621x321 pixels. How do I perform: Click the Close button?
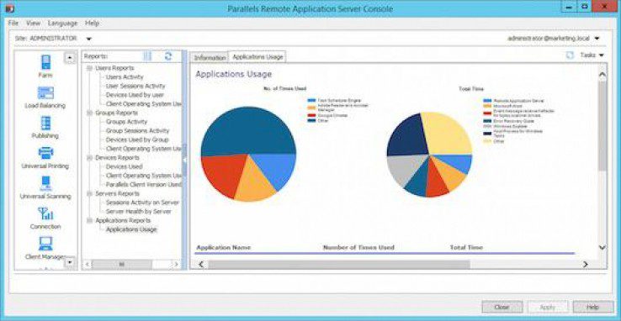pyautogui.click(x=502, y=307)
